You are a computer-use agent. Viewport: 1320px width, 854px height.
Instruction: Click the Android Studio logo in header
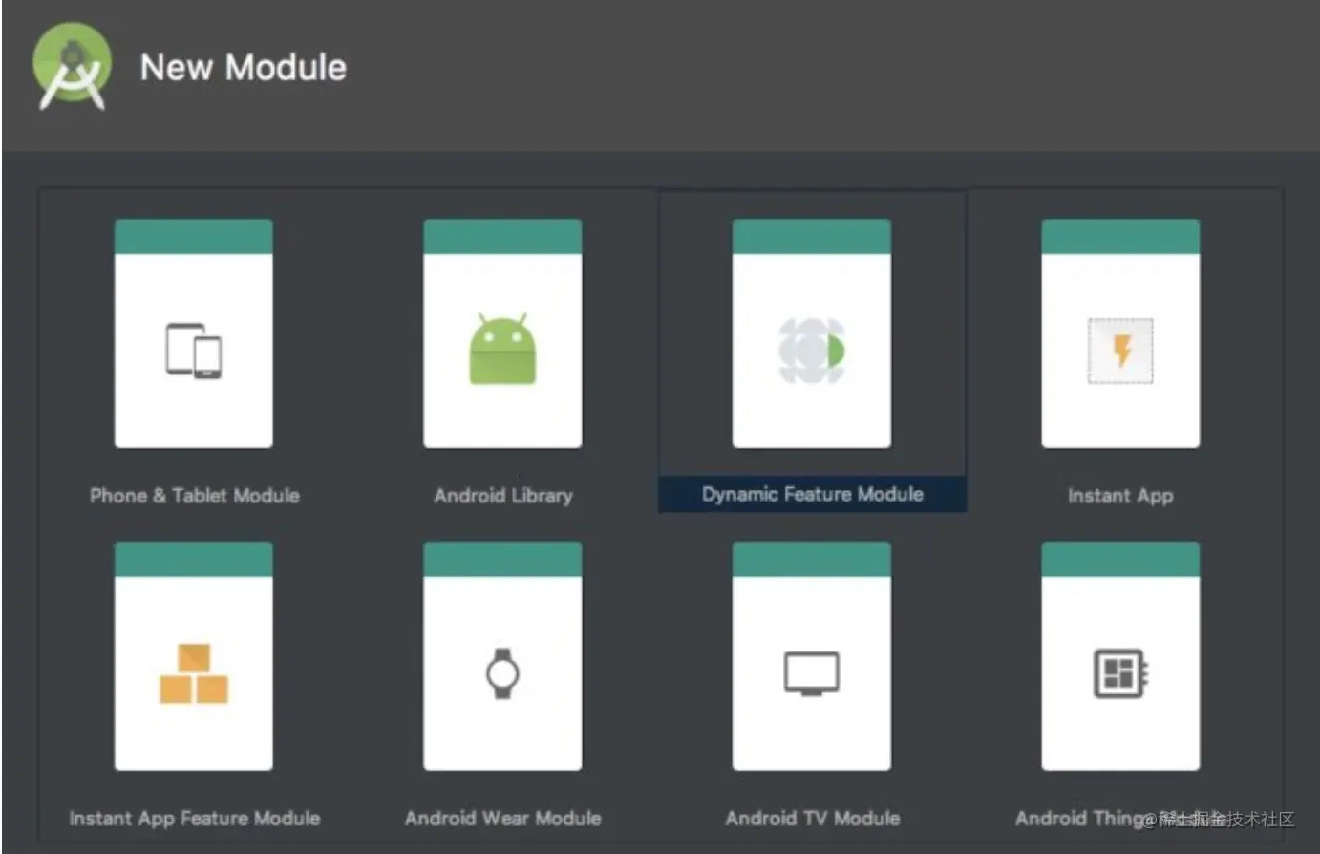click(x=73, y=66)
